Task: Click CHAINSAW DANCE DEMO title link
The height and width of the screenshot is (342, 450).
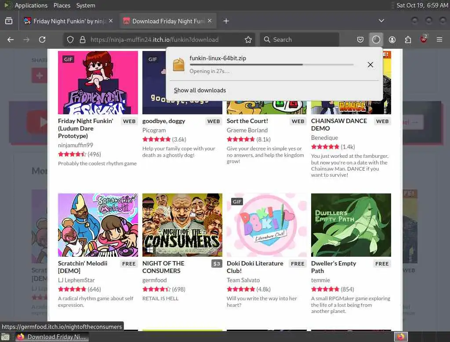Action: 339,125
